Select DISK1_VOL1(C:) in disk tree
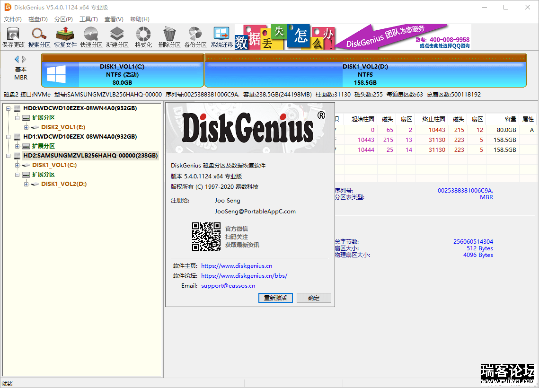The height and width of the screenshot is (388, 539). (x=54, y=165)
